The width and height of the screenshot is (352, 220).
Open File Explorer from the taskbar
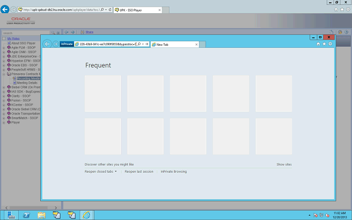click(42, 215)
